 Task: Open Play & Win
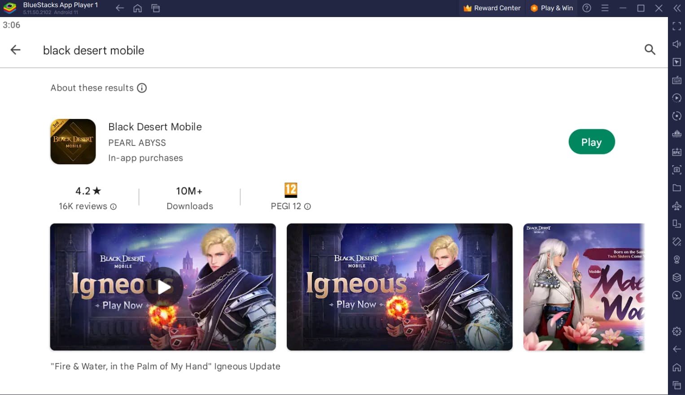[552, 8]
